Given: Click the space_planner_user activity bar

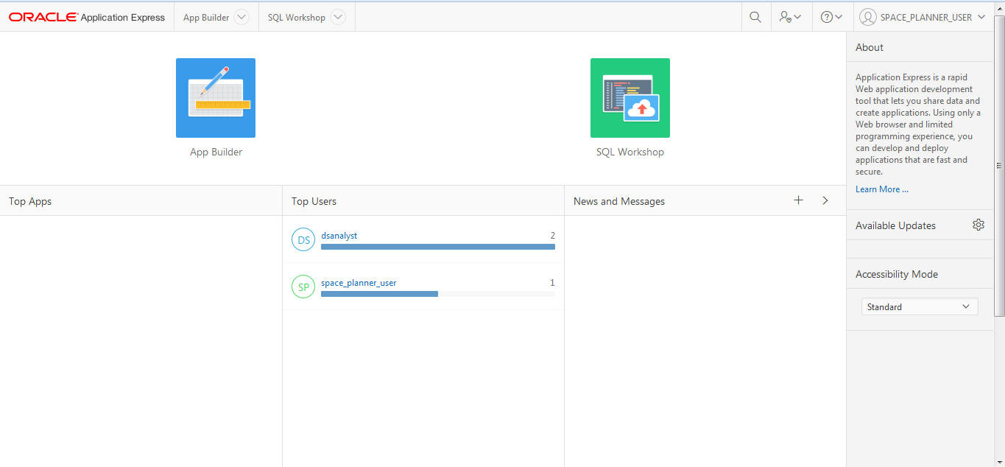Looking at the screenshot, I should 438,294.
